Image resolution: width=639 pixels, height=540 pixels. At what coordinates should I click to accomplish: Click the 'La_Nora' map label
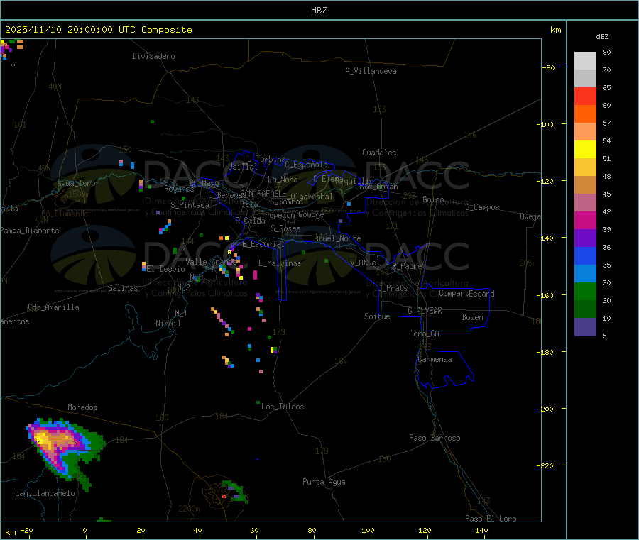283,180
